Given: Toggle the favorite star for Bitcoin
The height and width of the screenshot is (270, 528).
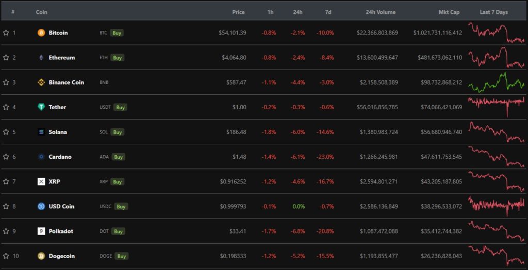Looking at the screenshot, I should [6, 33].
